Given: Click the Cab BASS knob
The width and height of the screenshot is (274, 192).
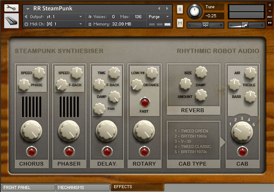Looking at the screenshot, I should point(250,97).
